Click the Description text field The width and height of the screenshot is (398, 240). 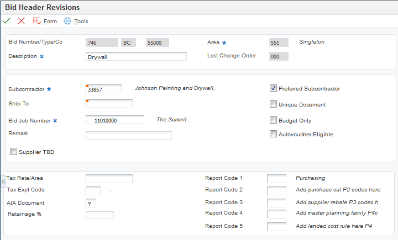(137, 56)
